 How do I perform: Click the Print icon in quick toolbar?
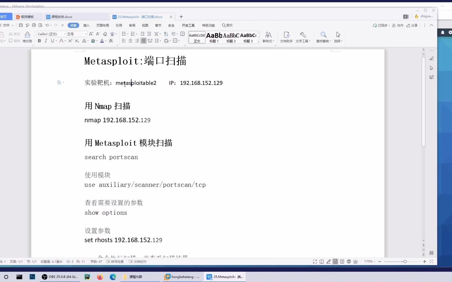pyautogui.click(x=34, y=25)
